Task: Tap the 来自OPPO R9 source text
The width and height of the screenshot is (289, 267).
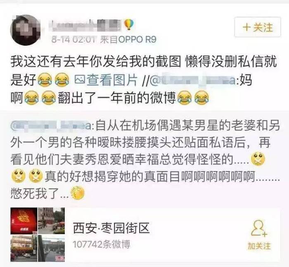Action: pos(128,40)
